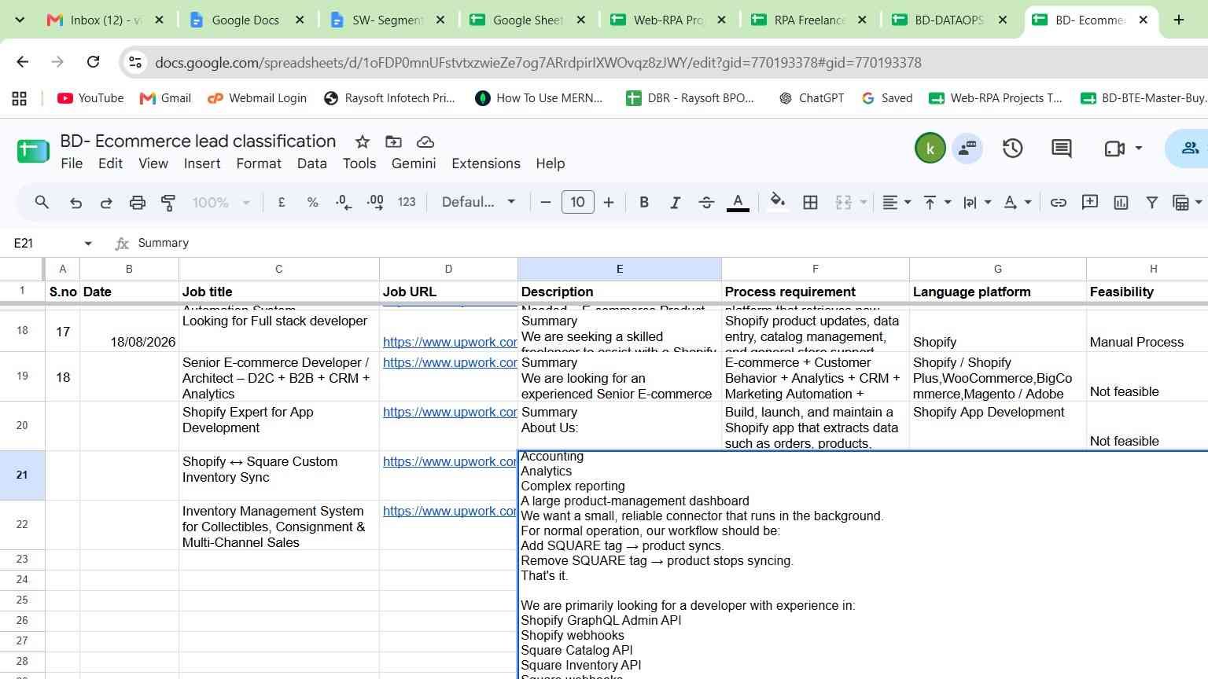Open the Extensions menu
This screenshot has height=679, width=1208.
[486, 163]
